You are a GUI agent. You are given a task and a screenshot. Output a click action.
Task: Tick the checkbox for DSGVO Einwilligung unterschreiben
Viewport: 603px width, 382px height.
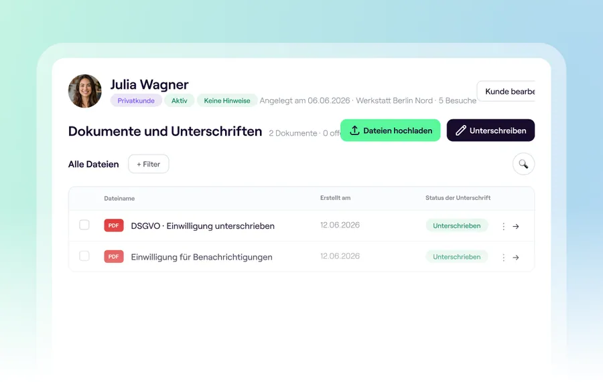[84, 225]
